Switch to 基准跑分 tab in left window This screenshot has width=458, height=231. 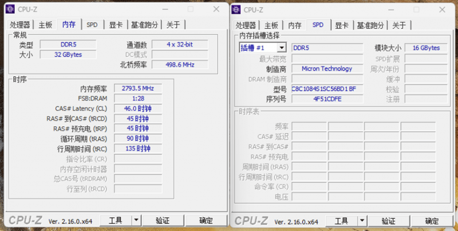[144, 25]
